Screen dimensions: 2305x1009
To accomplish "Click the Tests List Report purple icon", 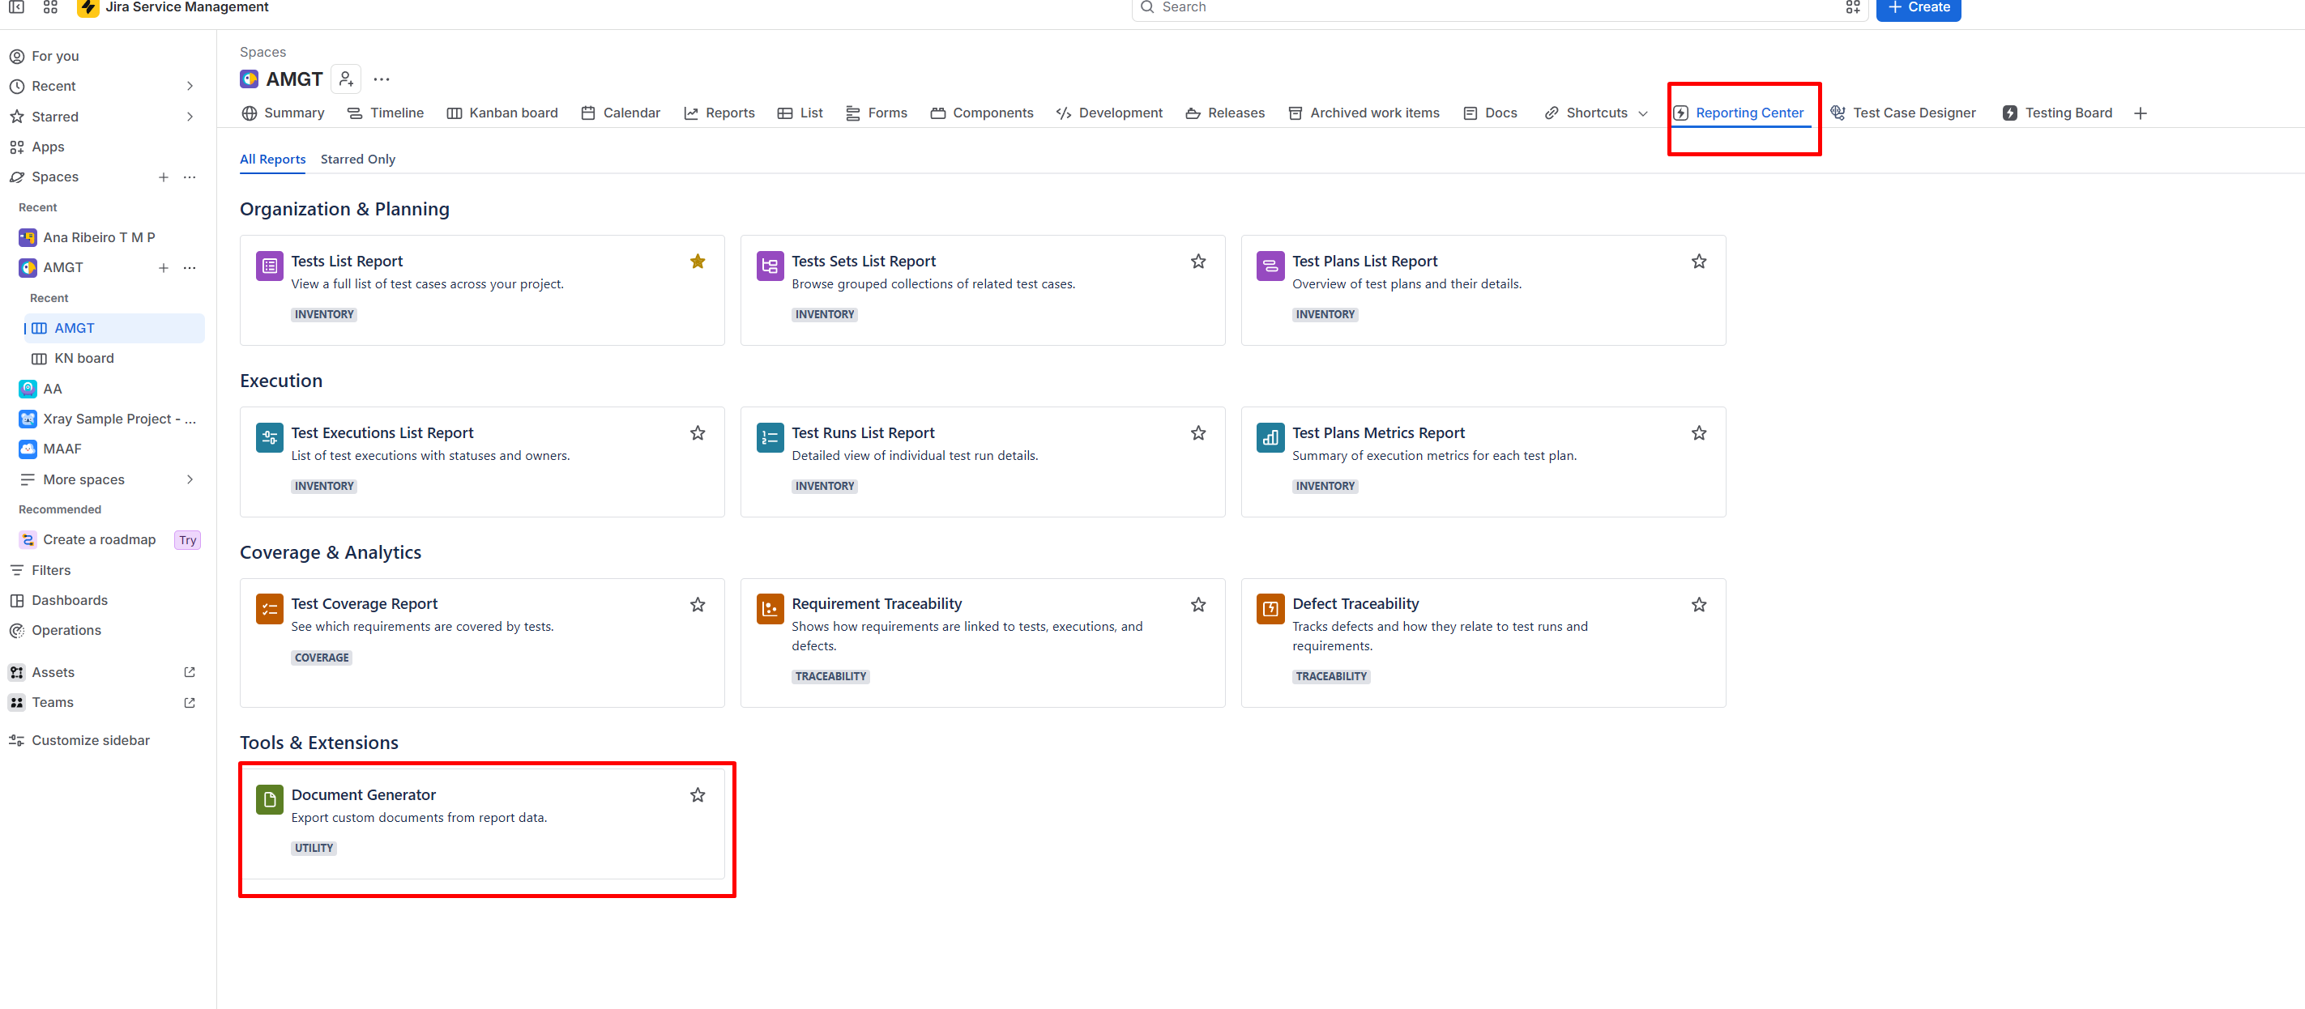I will [x=269, y=266].
